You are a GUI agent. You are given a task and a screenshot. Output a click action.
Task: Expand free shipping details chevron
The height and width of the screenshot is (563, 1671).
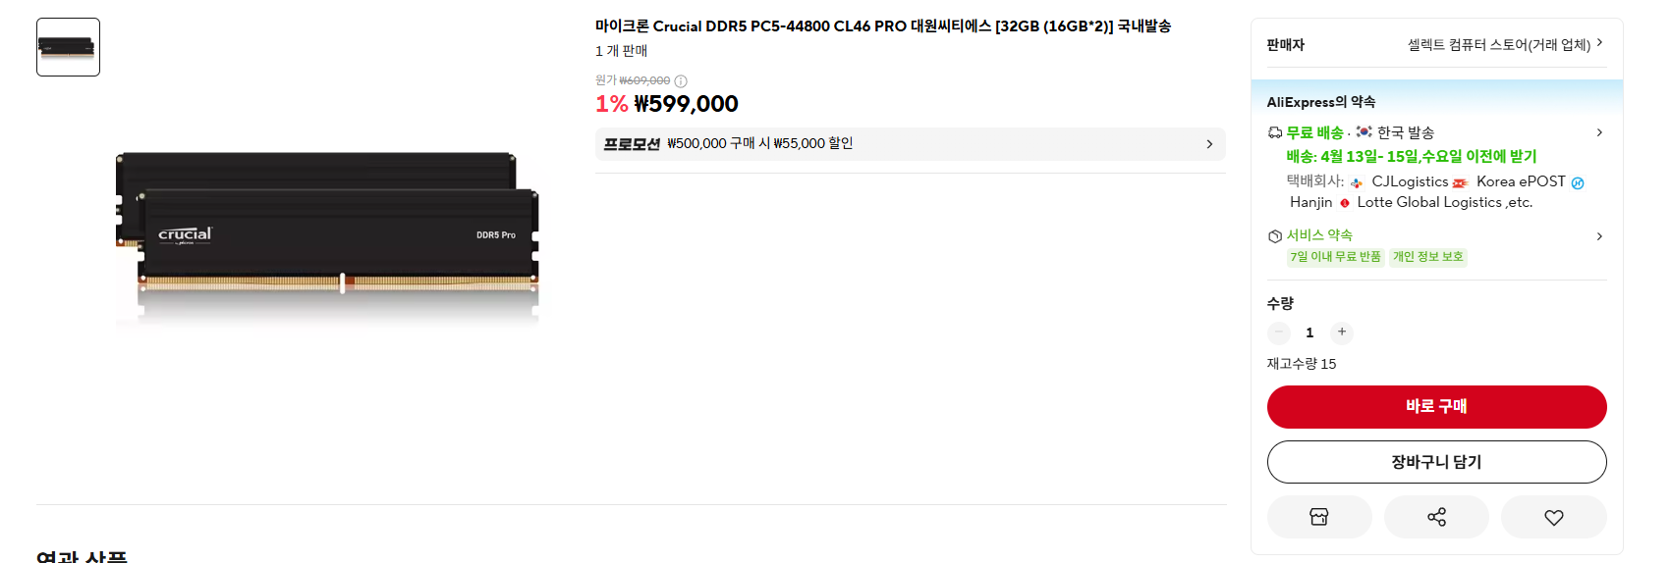pyautogui.click(x=1599, y=132)
